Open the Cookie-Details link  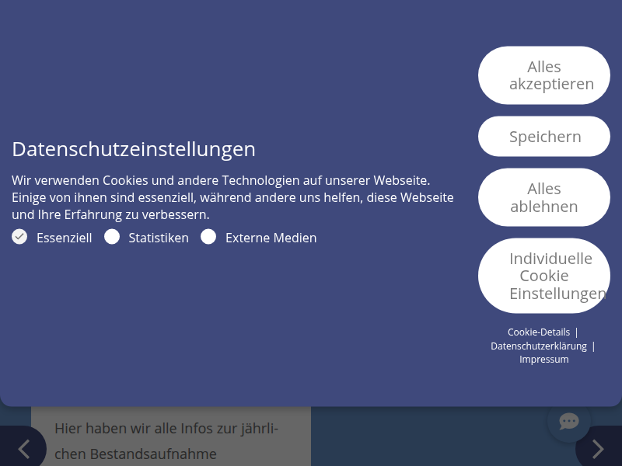pyautogui.click(x=538, y=332)
